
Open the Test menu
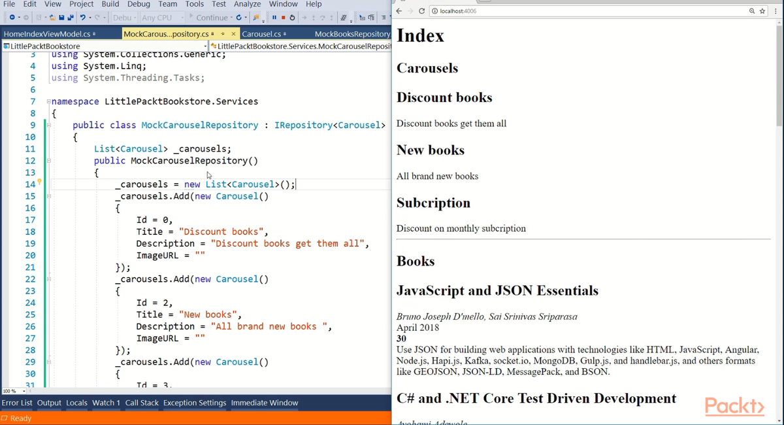(x=219, y=4)
